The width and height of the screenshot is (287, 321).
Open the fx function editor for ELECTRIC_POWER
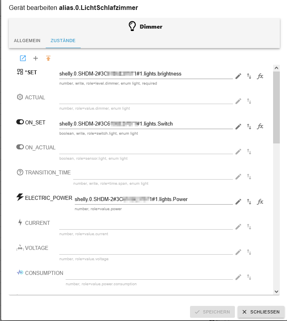(x=260, y=202)
